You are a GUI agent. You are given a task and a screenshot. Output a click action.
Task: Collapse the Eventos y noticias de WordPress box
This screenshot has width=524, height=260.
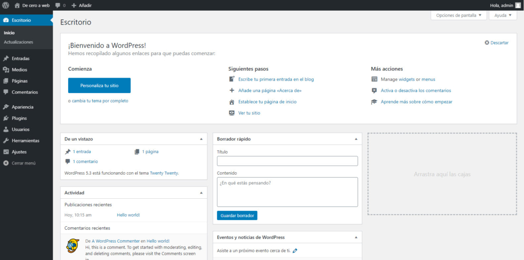pyautogui.click(x=356, y=238)
